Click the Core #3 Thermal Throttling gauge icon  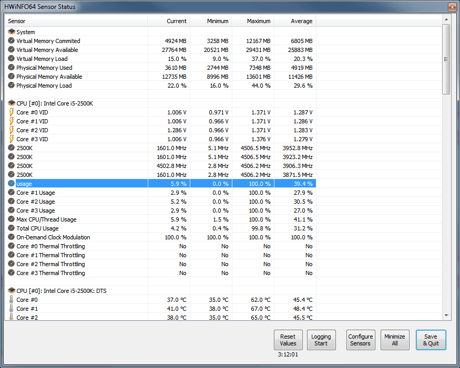point(11,273)
